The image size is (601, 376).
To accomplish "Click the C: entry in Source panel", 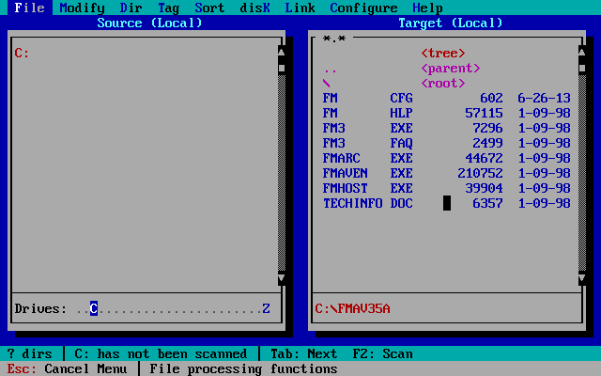I will pyautogui.click(x=22, y=53).
